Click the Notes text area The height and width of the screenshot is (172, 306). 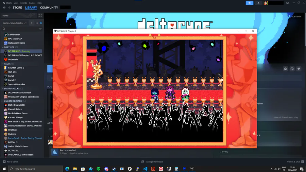(260, 156)
